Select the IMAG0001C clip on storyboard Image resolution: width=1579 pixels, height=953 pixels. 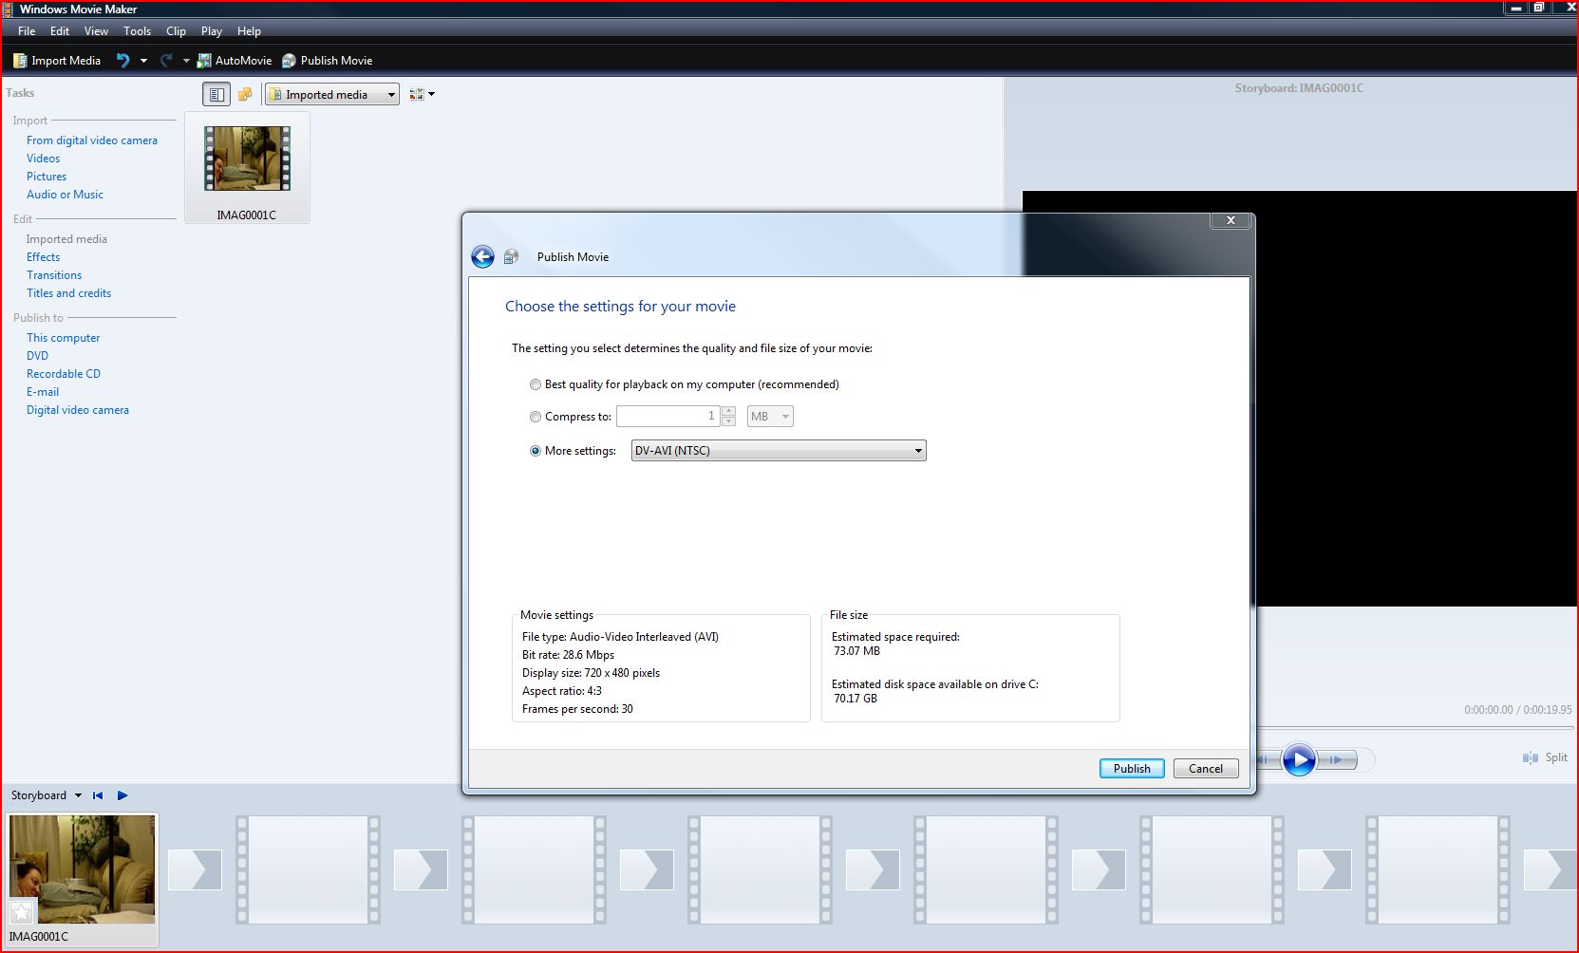tap(82, 879)
